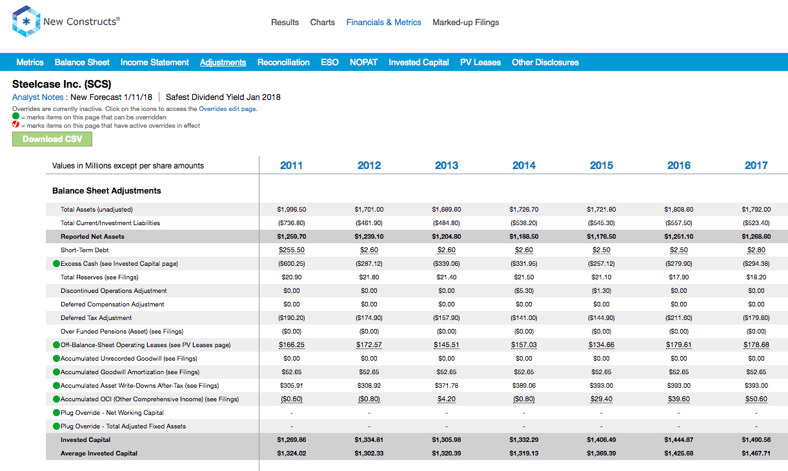This screenshot has height=471, width=788.
Task: Click green icon for Plug Override - Total Adjusted Fixed Assets
Action: point(57,426)
